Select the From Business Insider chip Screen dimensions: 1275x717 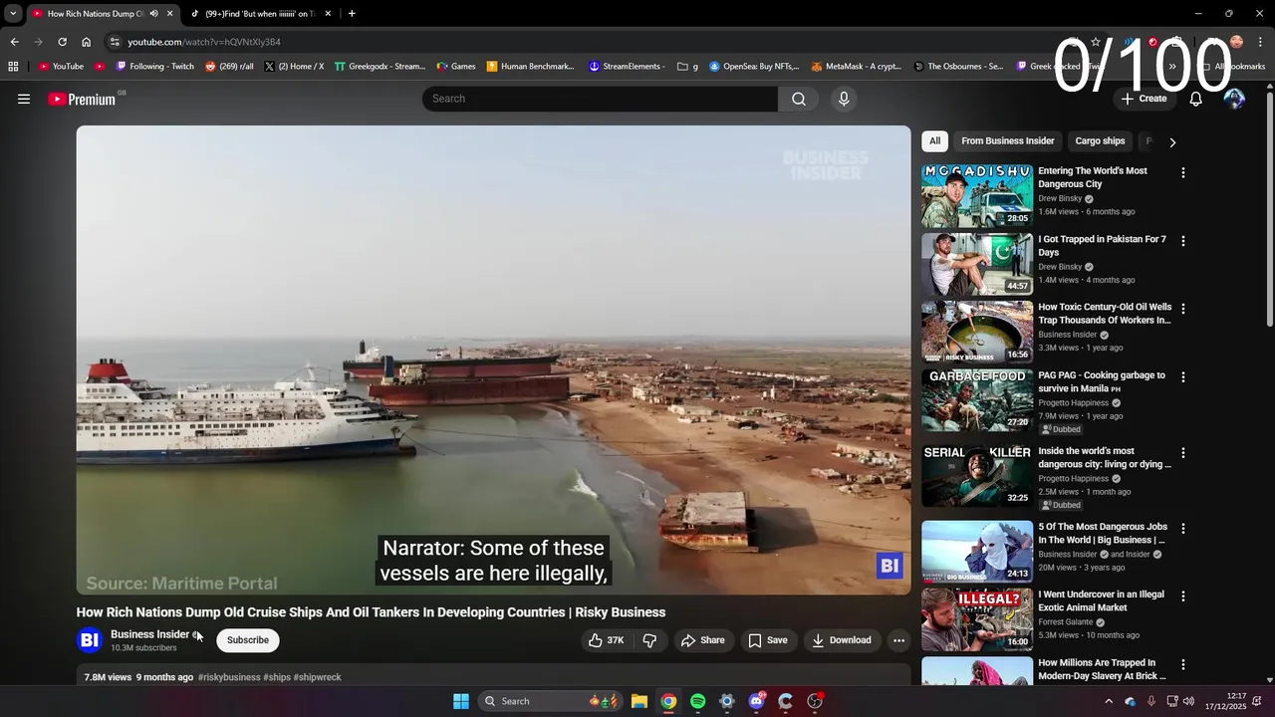[x=1007, y=141]
